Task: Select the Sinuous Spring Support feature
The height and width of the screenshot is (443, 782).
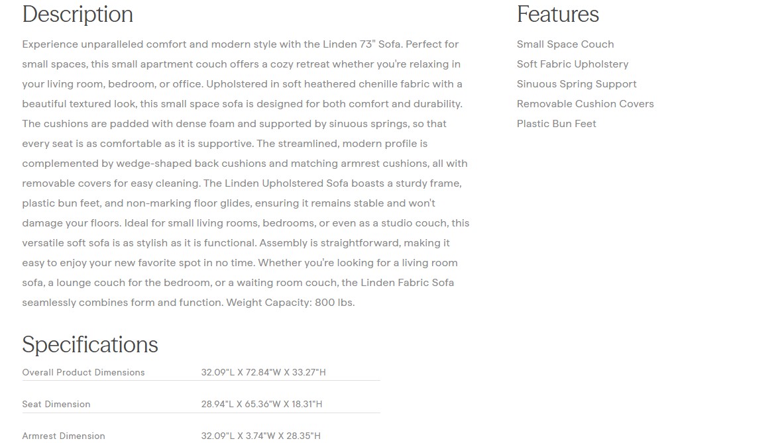Action: tap(577, 84)
